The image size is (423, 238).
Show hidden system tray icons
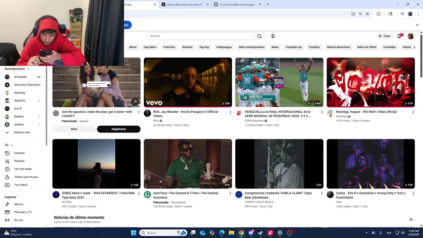(366, 233)
